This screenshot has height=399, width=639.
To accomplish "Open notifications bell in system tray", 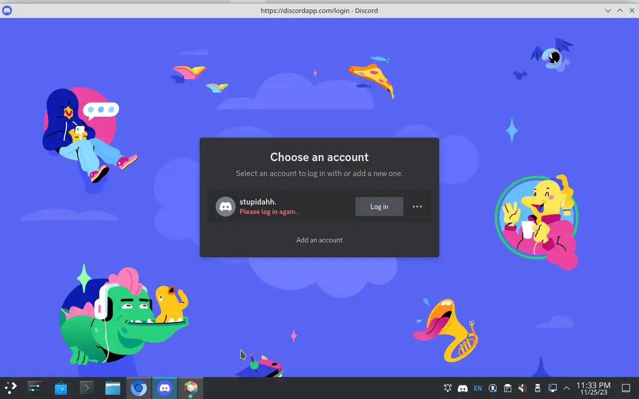I will click(448, 388).
